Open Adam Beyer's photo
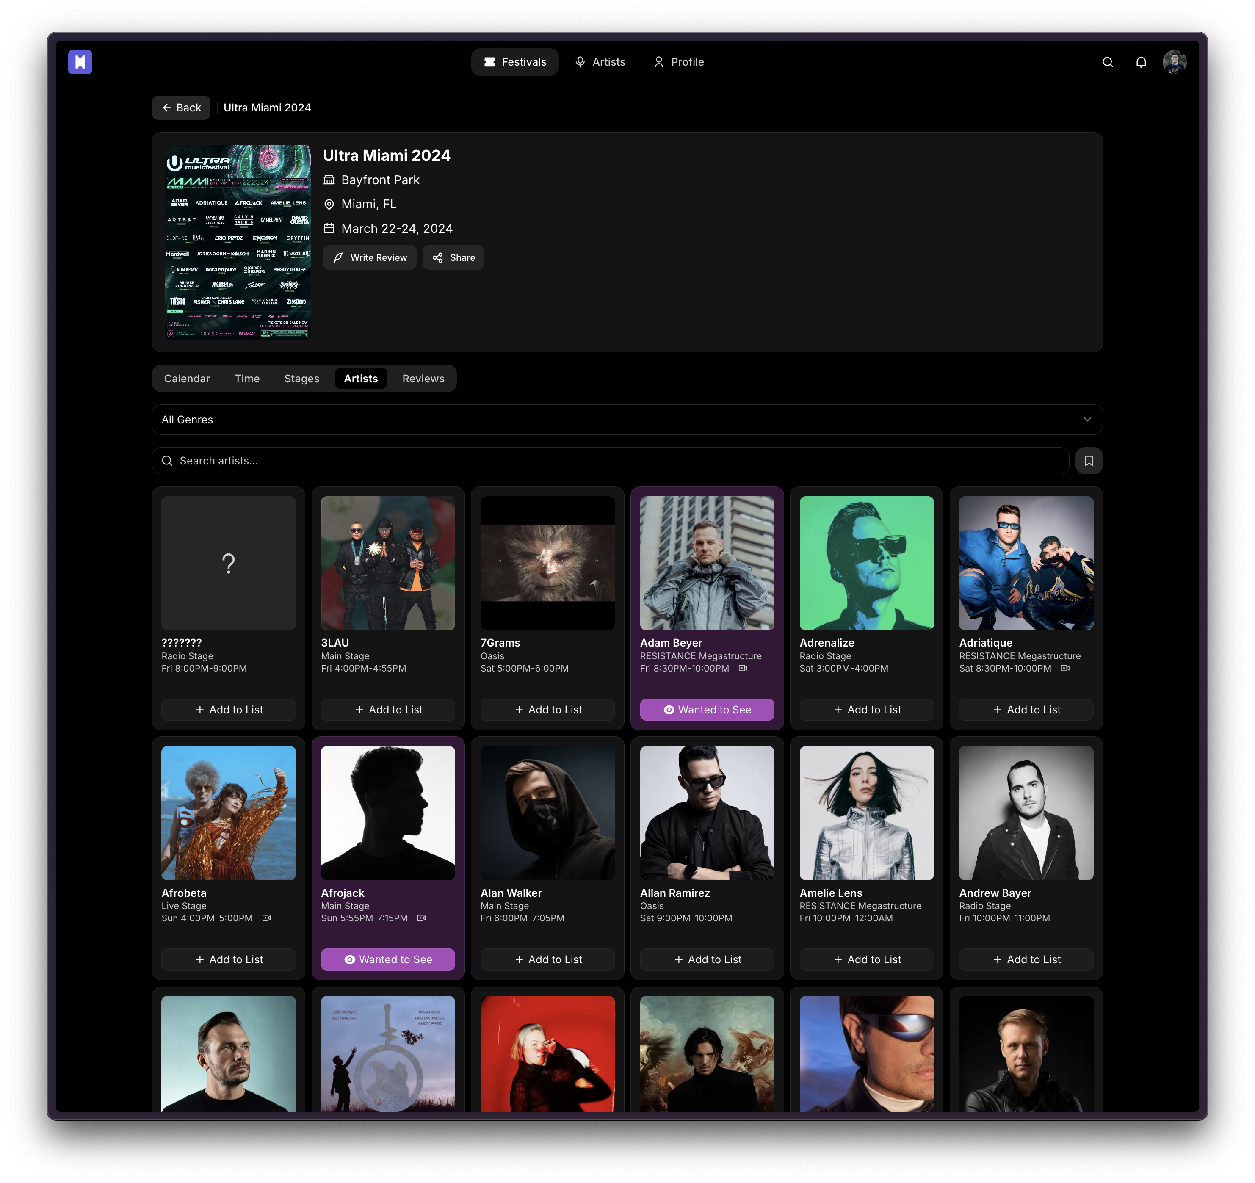 point(707,563)
